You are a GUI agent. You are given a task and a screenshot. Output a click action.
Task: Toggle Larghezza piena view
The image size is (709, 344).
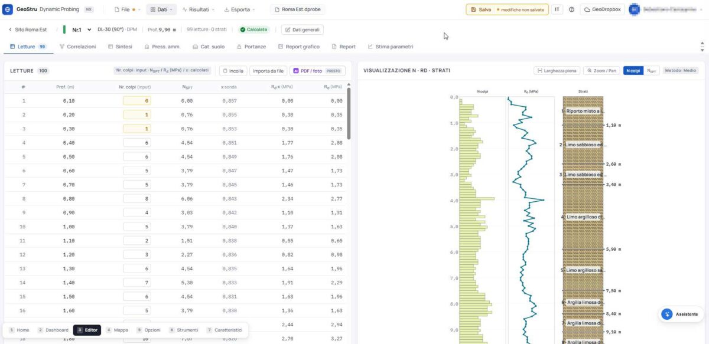(557, 70)
